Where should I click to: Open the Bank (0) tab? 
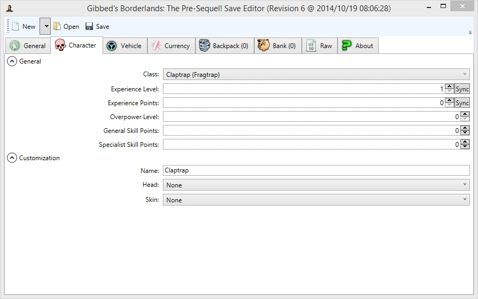(278, 46)
